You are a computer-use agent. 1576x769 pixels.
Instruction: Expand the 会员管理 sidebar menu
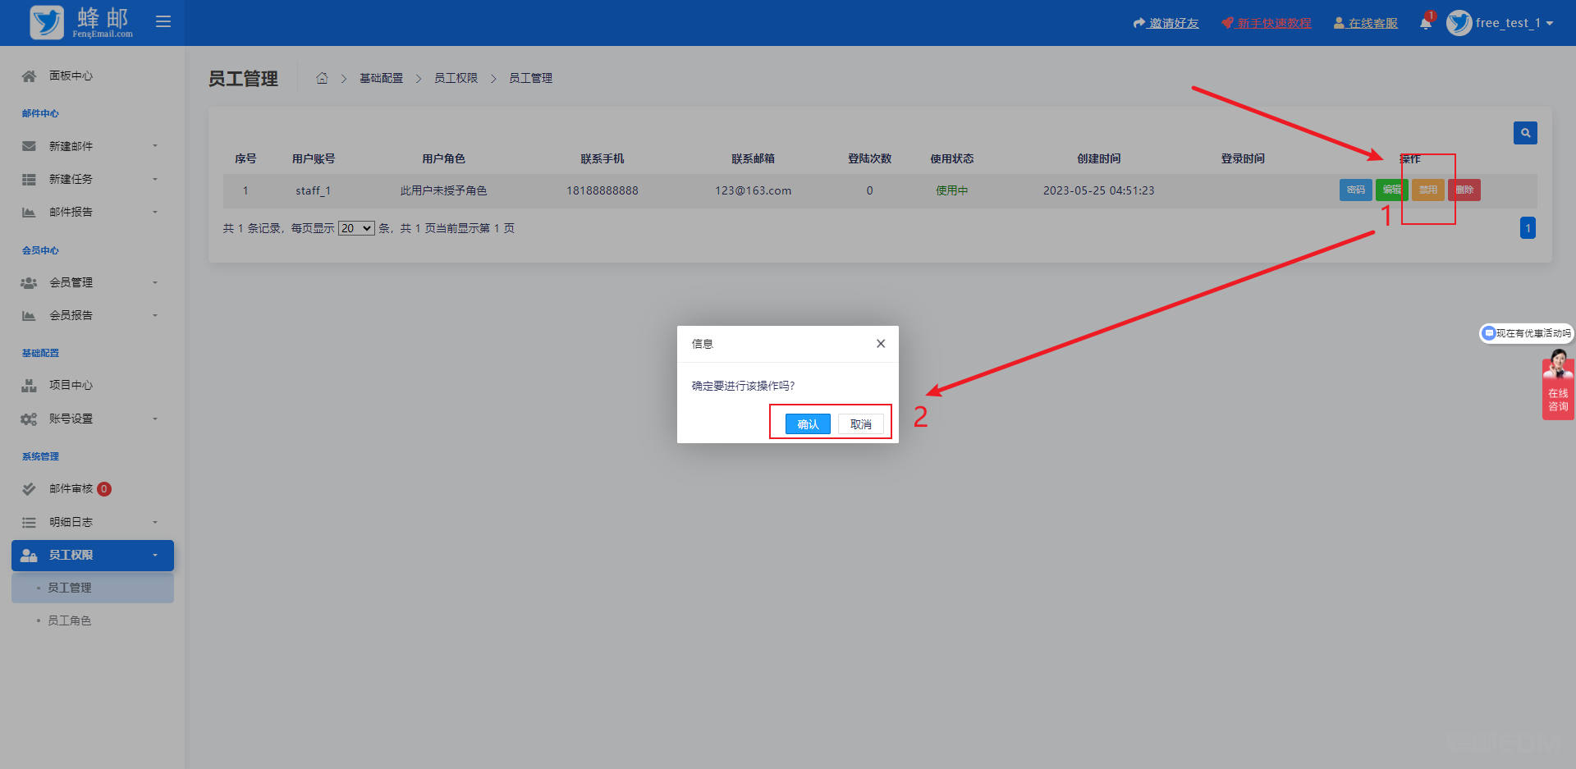[92, 282]
